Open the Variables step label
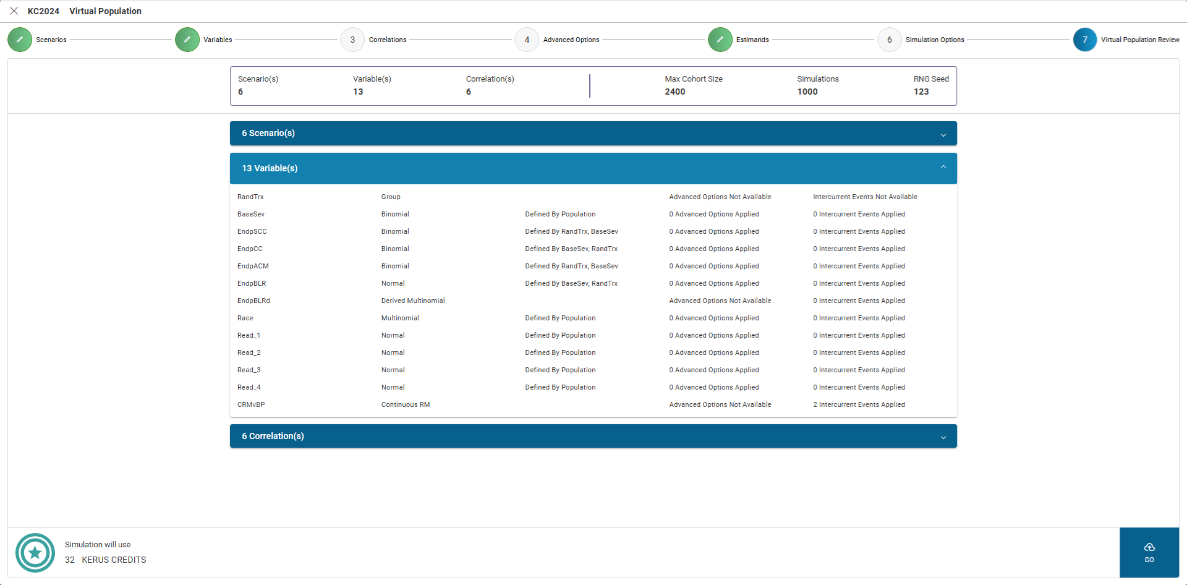This screenshot has width=1187, height=585. [218, 40]
